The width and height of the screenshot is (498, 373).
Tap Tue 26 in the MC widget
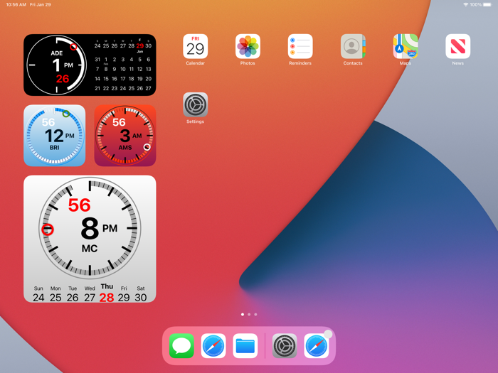click(73, 294)
